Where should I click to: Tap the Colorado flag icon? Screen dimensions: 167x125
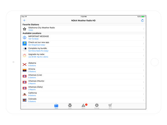(25, 100)
